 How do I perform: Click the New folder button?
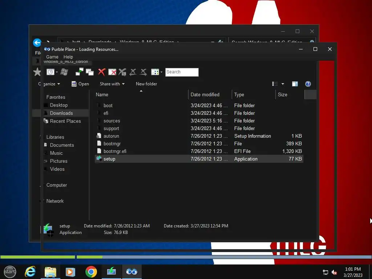click(146, 84)
